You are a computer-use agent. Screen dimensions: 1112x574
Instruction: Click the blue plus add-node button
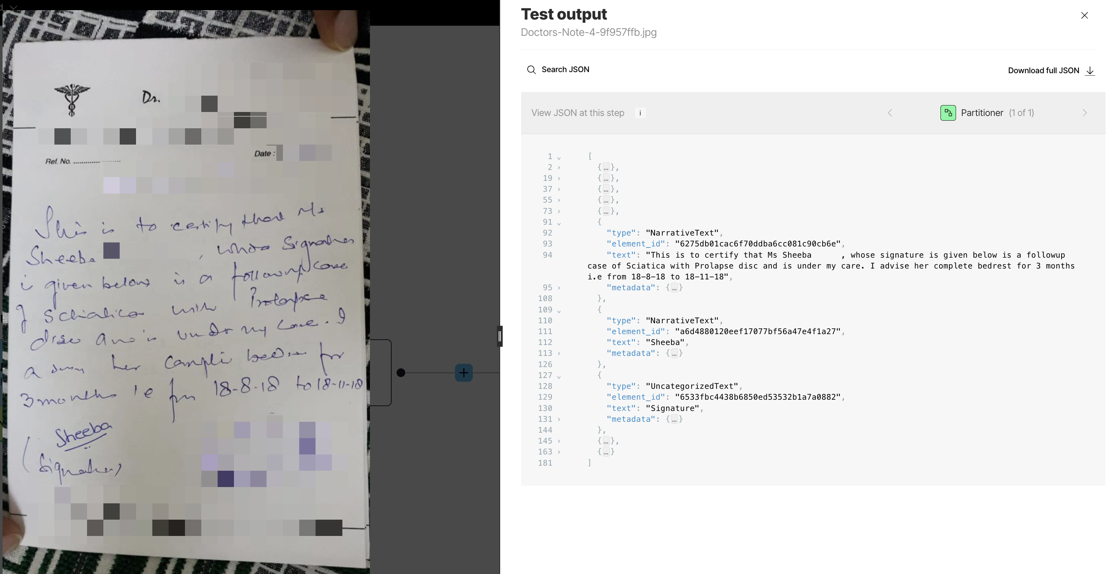[464, 373]
